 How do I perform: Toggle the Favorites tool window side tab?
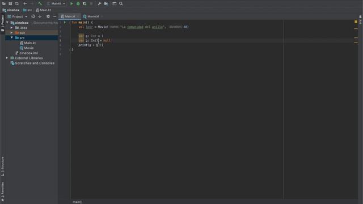click(x=2, y=192)
